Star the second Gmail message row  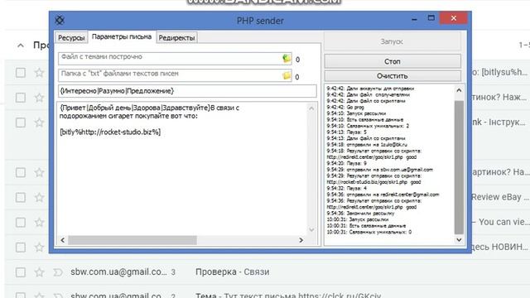39,98
